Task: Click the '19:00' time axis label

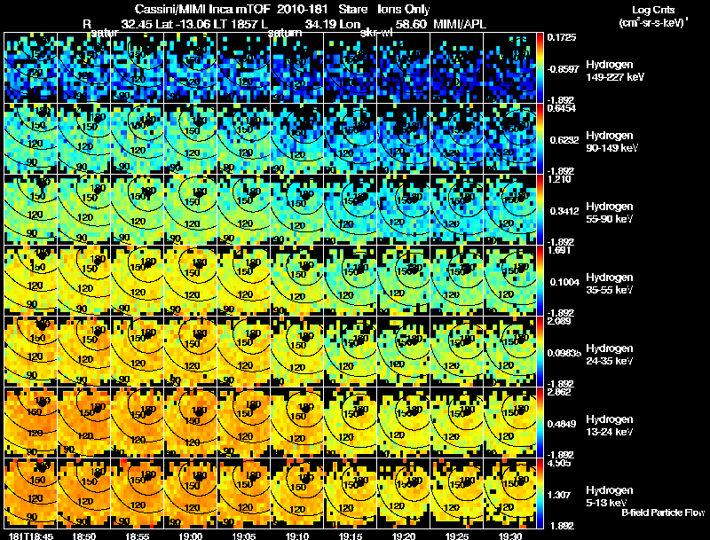Action: [191, 536]
